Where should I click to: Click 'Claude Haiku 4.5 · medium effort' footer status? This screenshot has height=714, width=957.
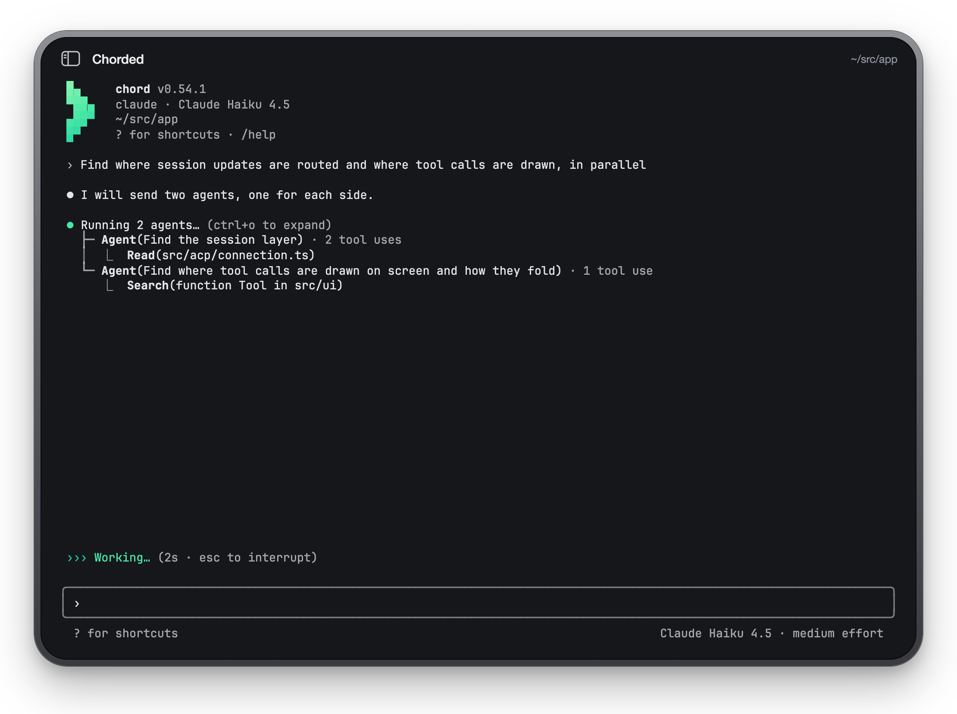point(771,634)
